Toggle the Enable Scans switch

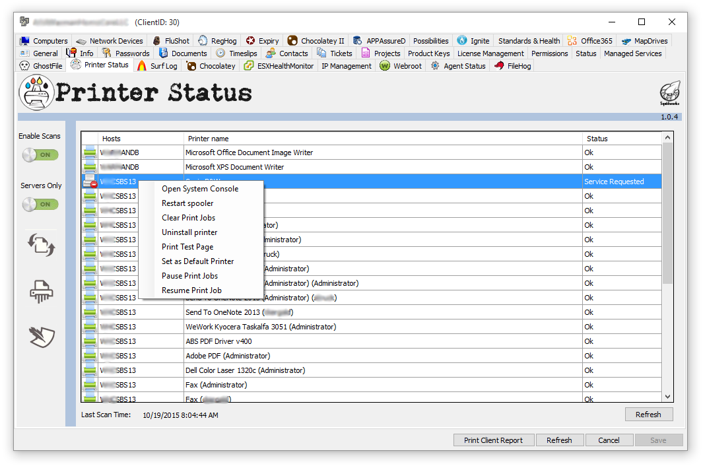pos(40,154)
